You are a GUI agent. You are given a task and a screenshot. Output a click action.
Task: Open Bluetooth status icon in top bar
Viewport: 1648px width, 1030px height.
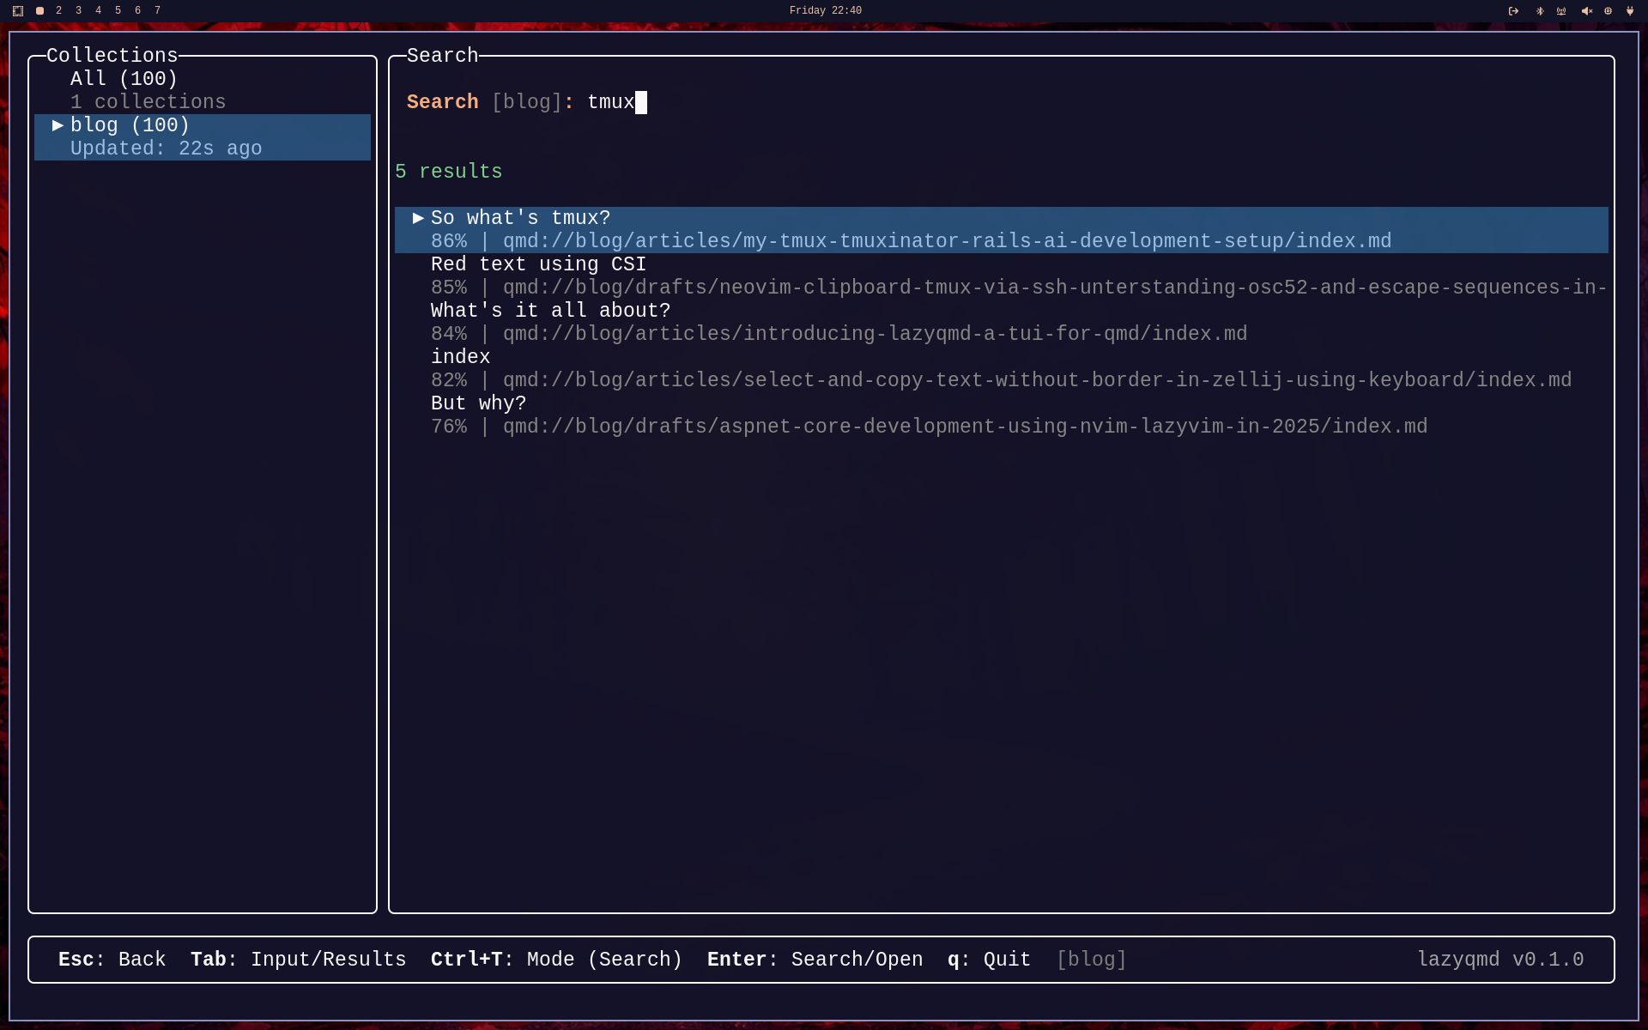1539,11
